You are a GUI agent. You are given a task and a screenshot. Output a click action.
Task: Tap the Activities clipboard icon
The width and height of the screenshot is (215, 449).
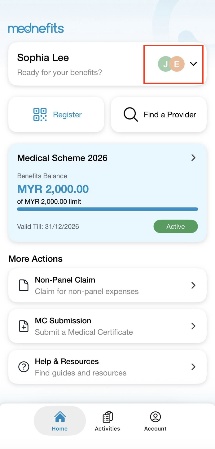(x=107, y=417)
